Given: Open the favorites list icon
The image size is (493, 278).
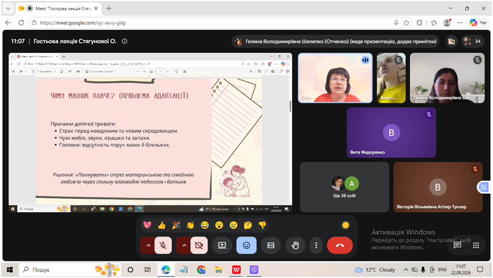Looking at the screenshot, I should 434,23.
